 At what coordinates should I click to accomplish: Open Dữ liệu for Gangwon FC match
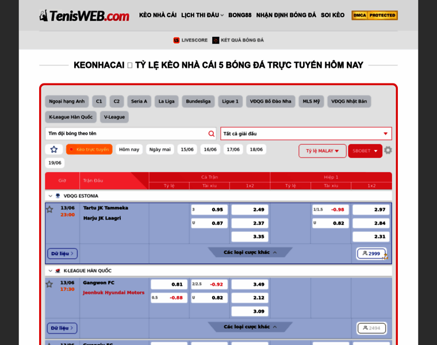click(x=62, y=328)
